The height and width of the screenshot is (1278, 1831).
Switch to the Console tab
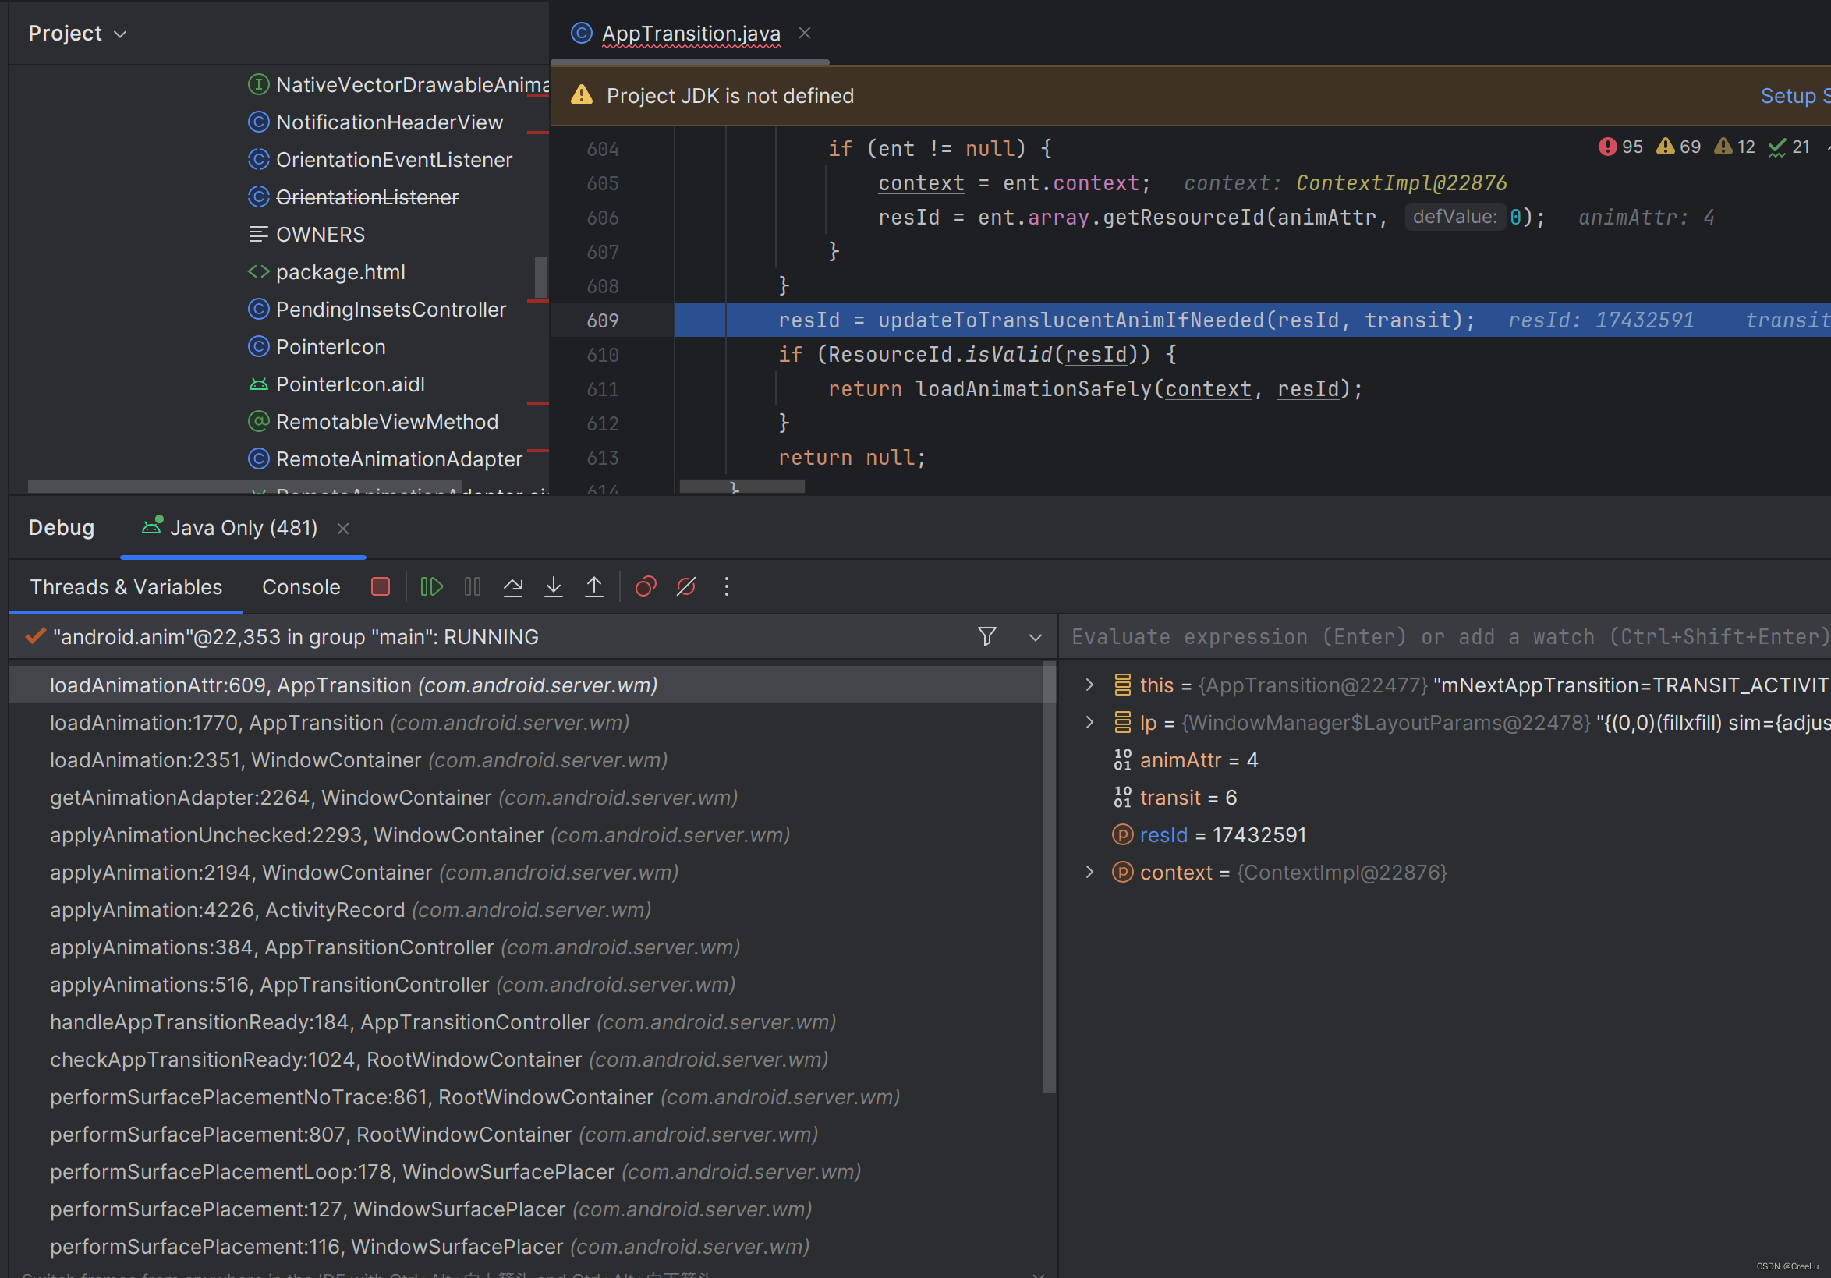[x=302, y=584]
